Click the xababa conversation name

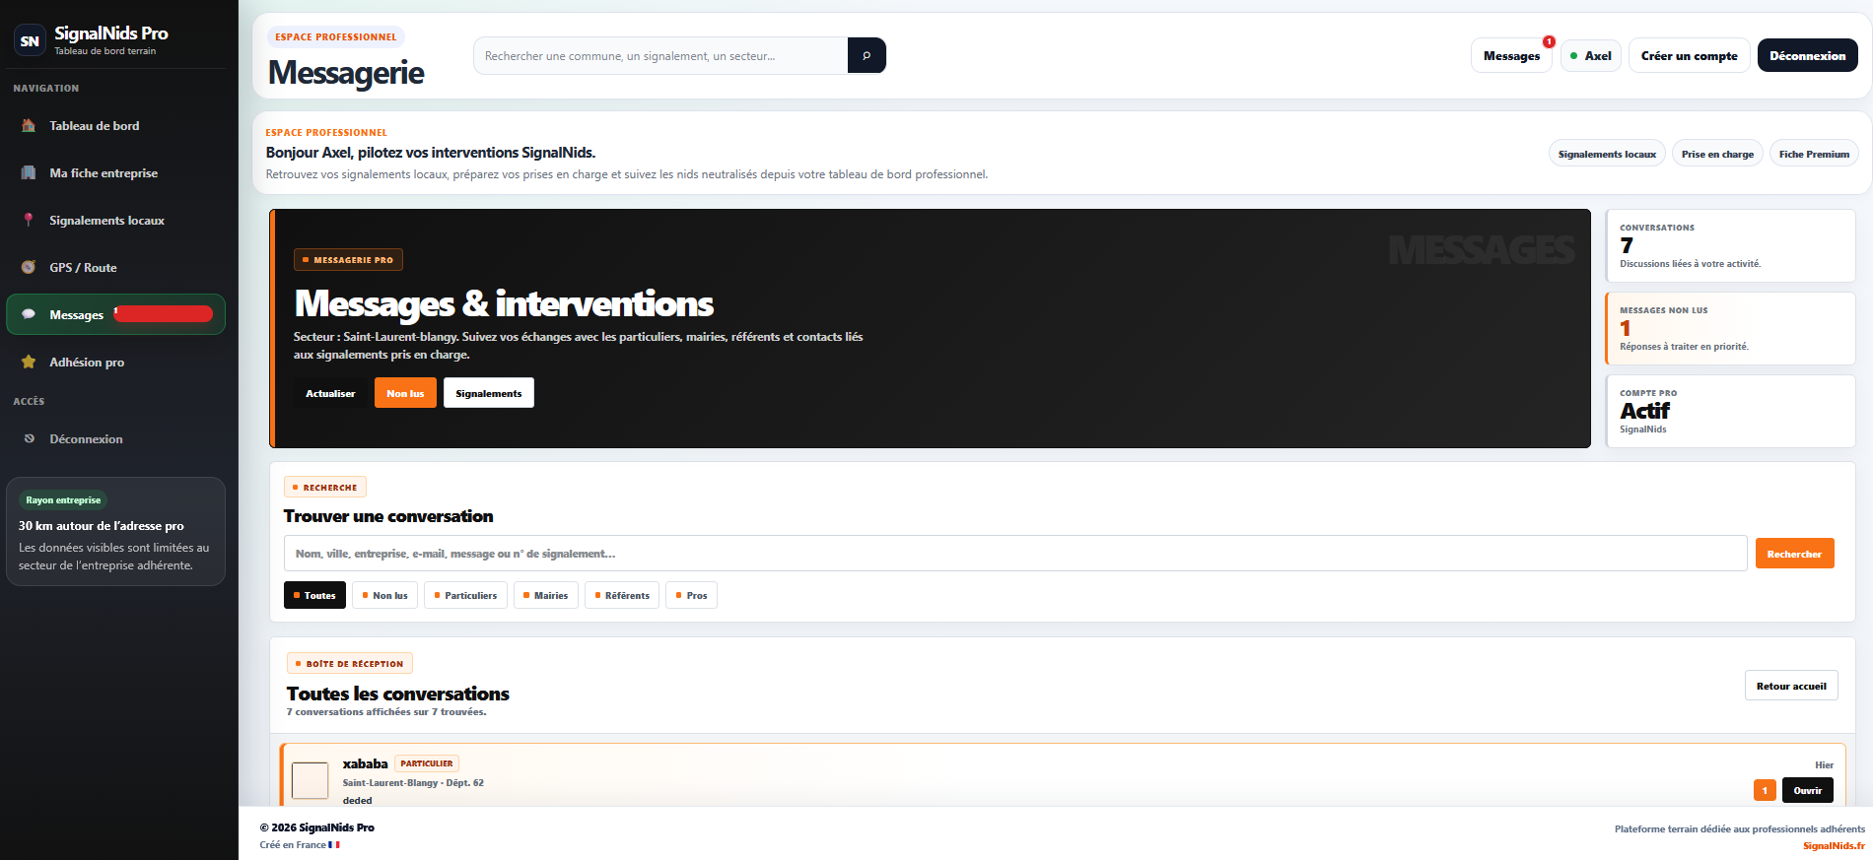(x=365, y=763)
